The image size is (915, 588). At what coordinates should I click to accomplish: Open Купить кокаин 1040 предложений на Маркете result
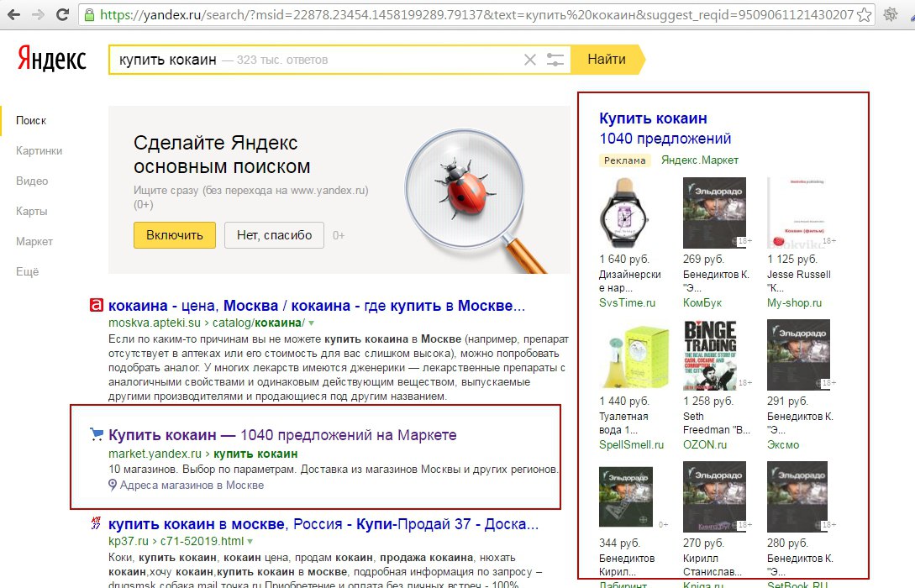click(282, 435)
